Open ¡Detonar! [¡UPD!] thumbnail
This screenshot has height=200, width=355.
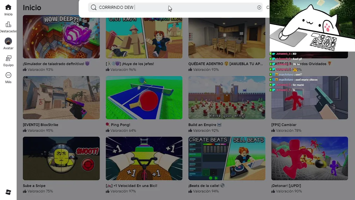(x=309, y=158)
